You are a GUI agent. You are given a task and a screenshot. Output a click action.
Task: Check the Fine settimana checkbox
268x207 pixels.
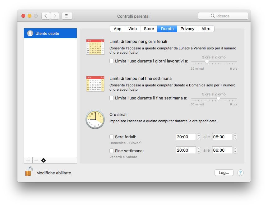click(111, 151)
